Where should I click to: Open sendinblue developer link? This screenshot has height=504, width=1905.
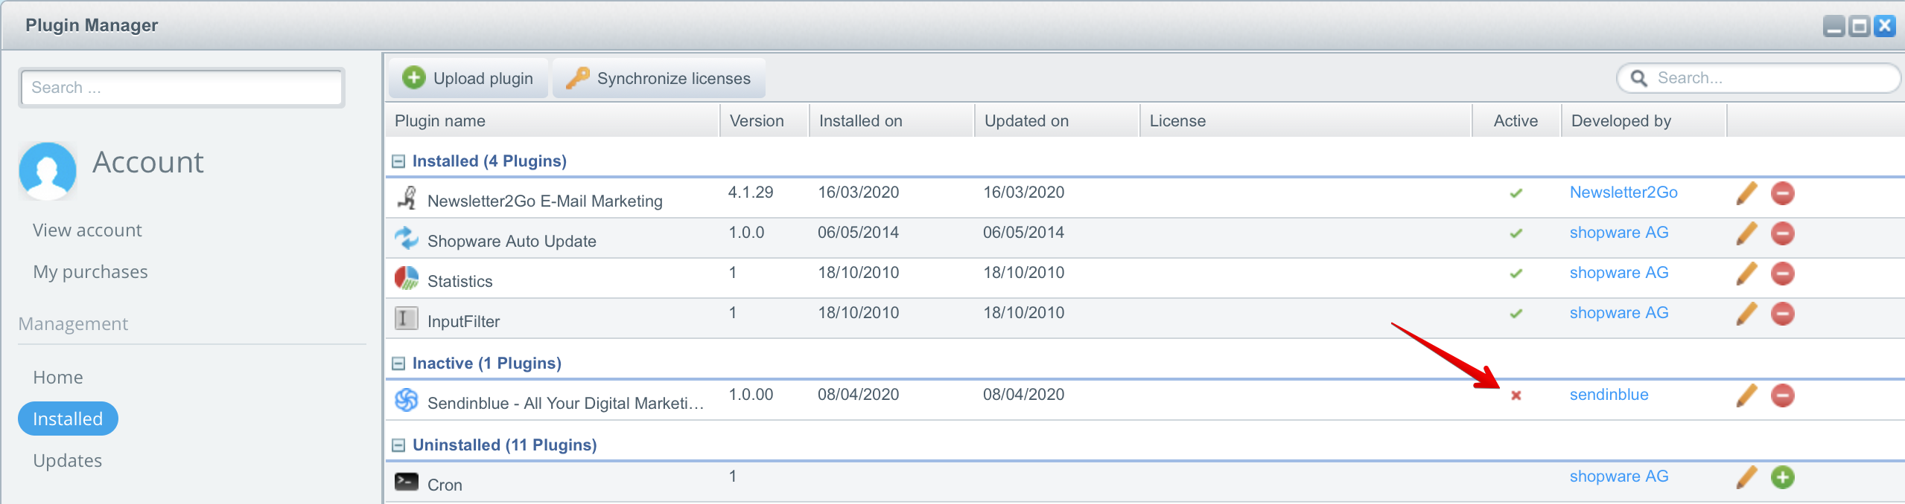(x=1609, y=395)
